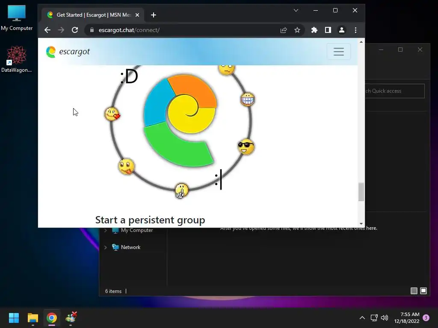
Task: Switch Explorer to details view icon
Action: (x=414, y=291)
